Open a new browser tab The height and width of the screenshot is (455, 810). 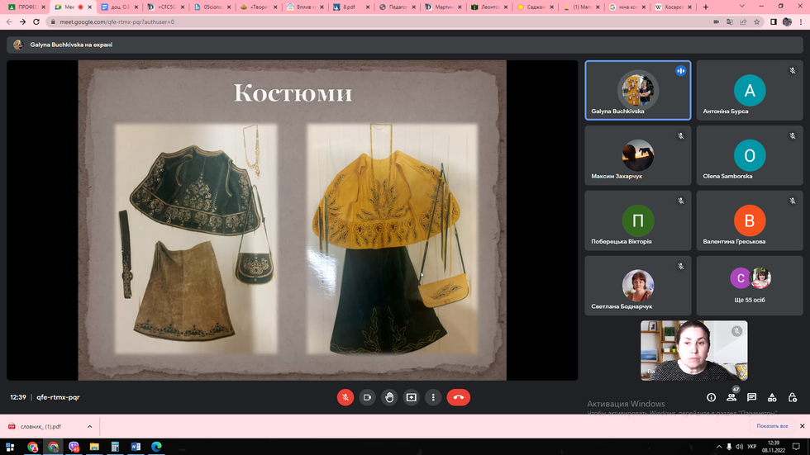tap(705, 7)
